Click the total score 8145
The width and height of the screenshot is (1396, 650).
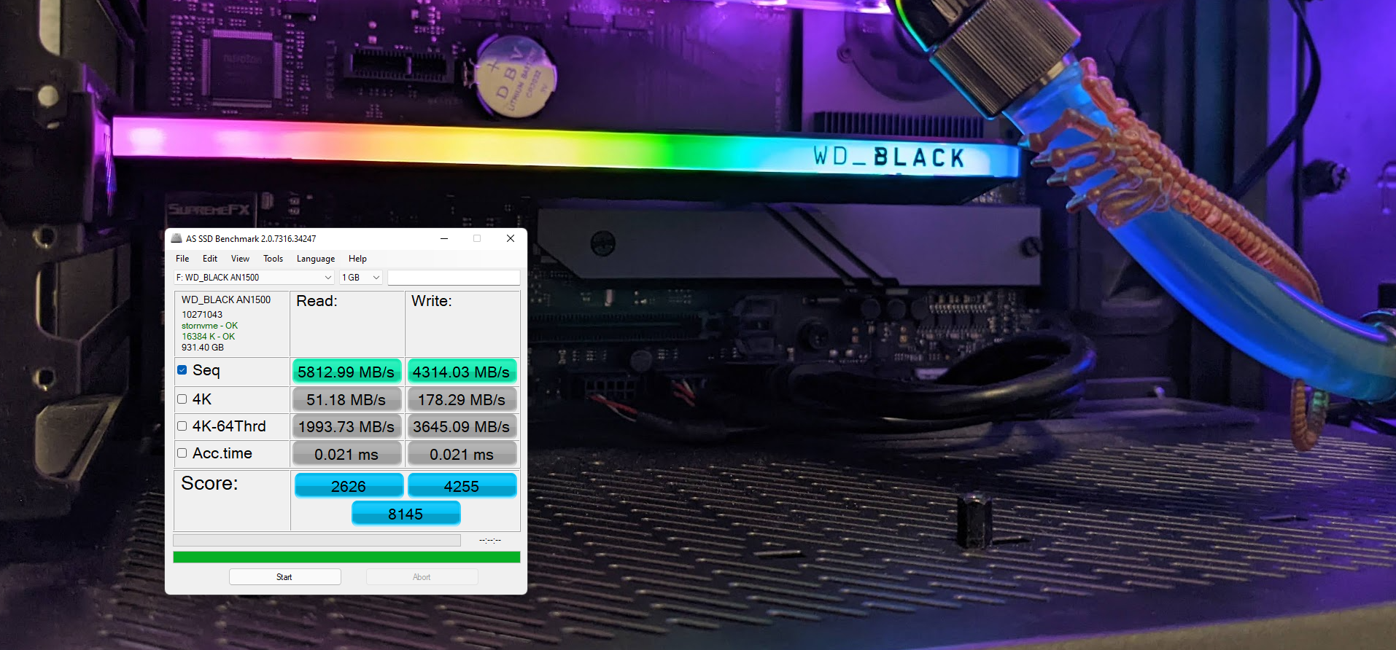point(406,514)
